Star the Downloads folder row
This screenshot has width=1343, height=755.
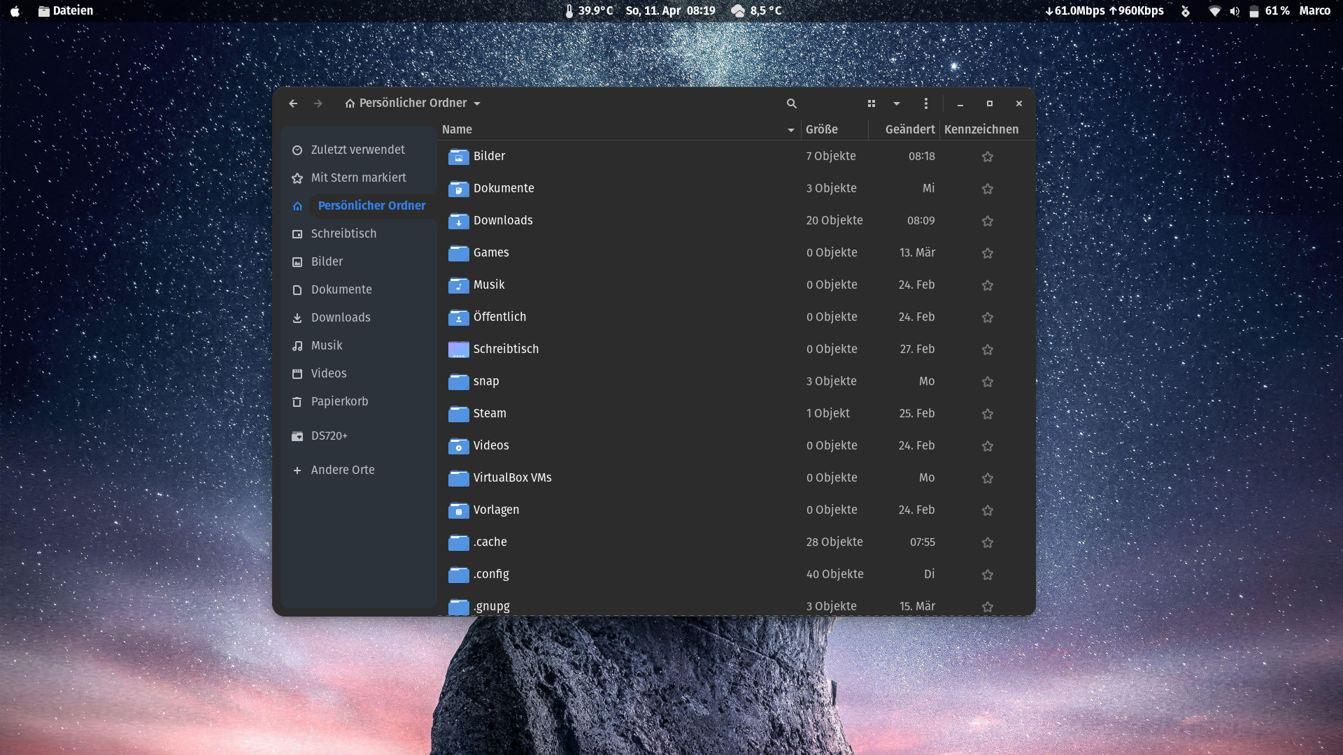(987, 221)
